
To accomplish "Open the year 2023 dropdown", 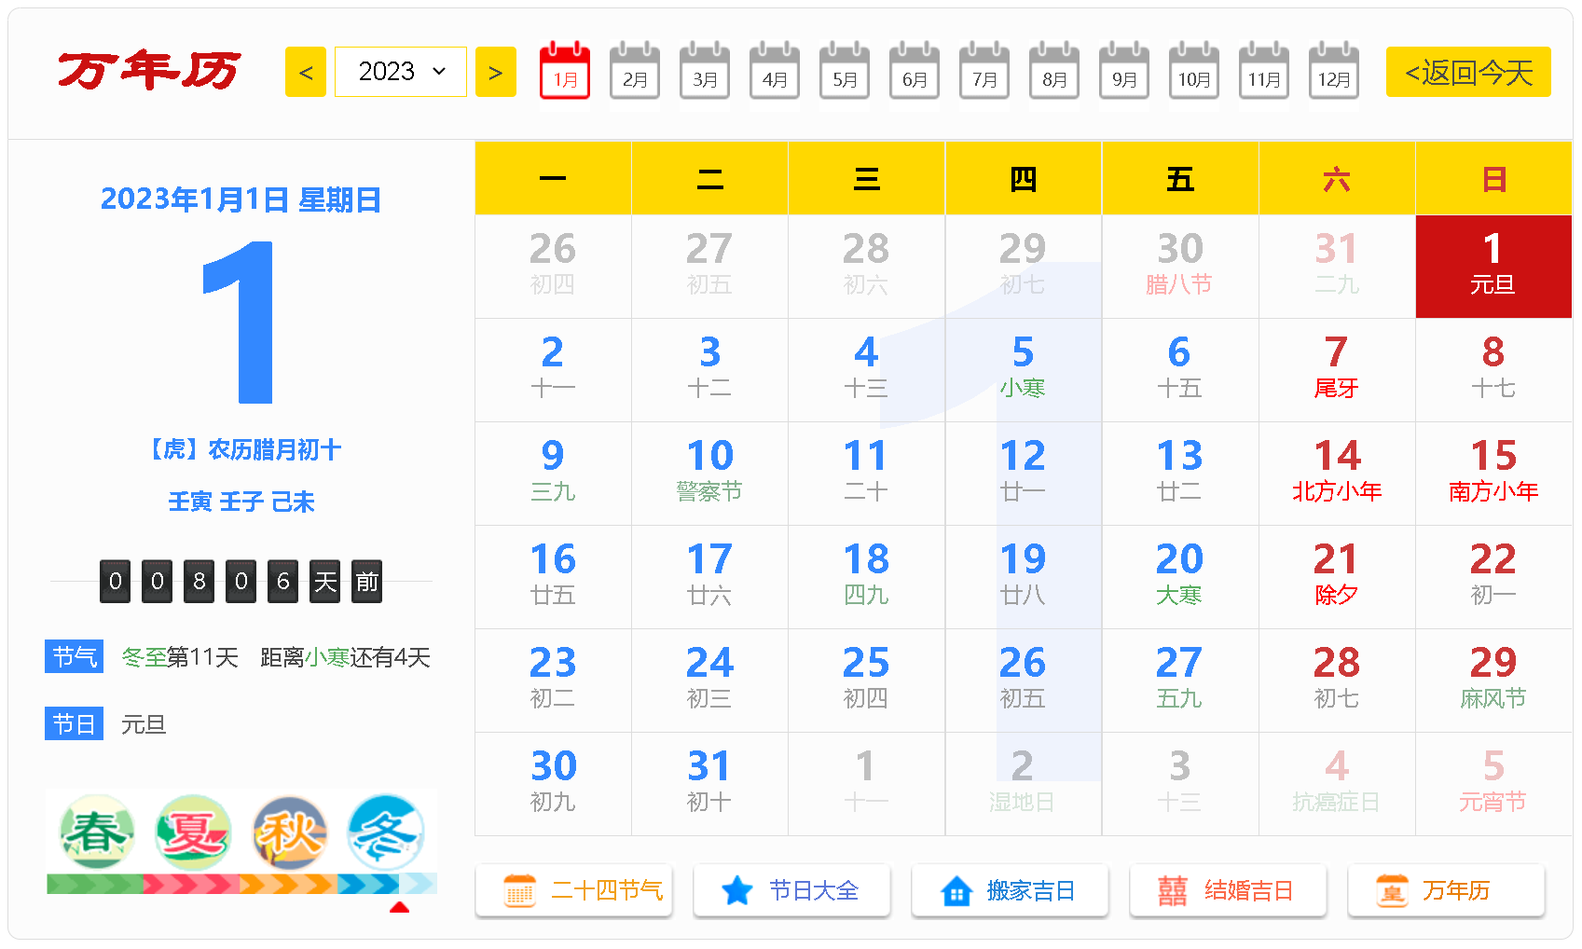I will pyautogui.click(x=401, y=72).
